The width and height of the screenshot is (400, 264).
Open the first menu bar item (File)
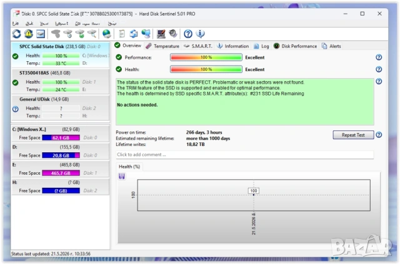pyautogui.click(x=16, y=24)
